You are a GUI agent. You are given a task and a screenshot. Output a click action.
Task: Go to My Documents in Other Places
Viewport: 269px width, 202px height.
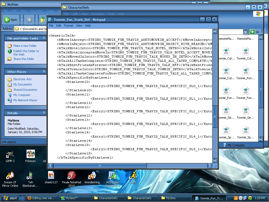[23, 84]
